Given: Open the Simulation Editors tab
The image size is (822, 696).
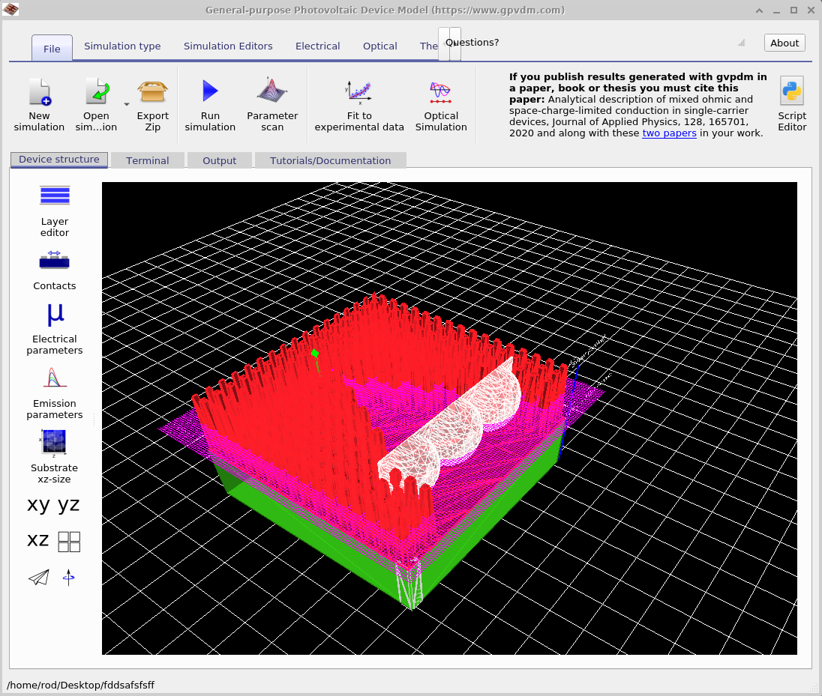Looking at the screenshot, I should pyautogui.click(x=228, y=46).
